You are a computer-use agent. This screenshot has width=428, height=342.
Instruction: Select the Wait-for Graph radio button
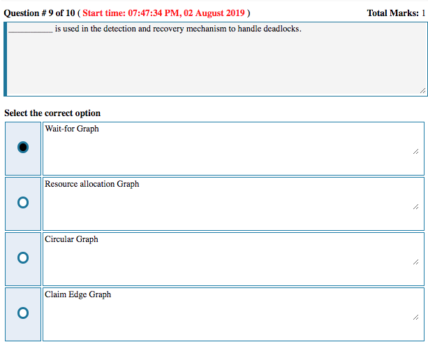point(23,148)
